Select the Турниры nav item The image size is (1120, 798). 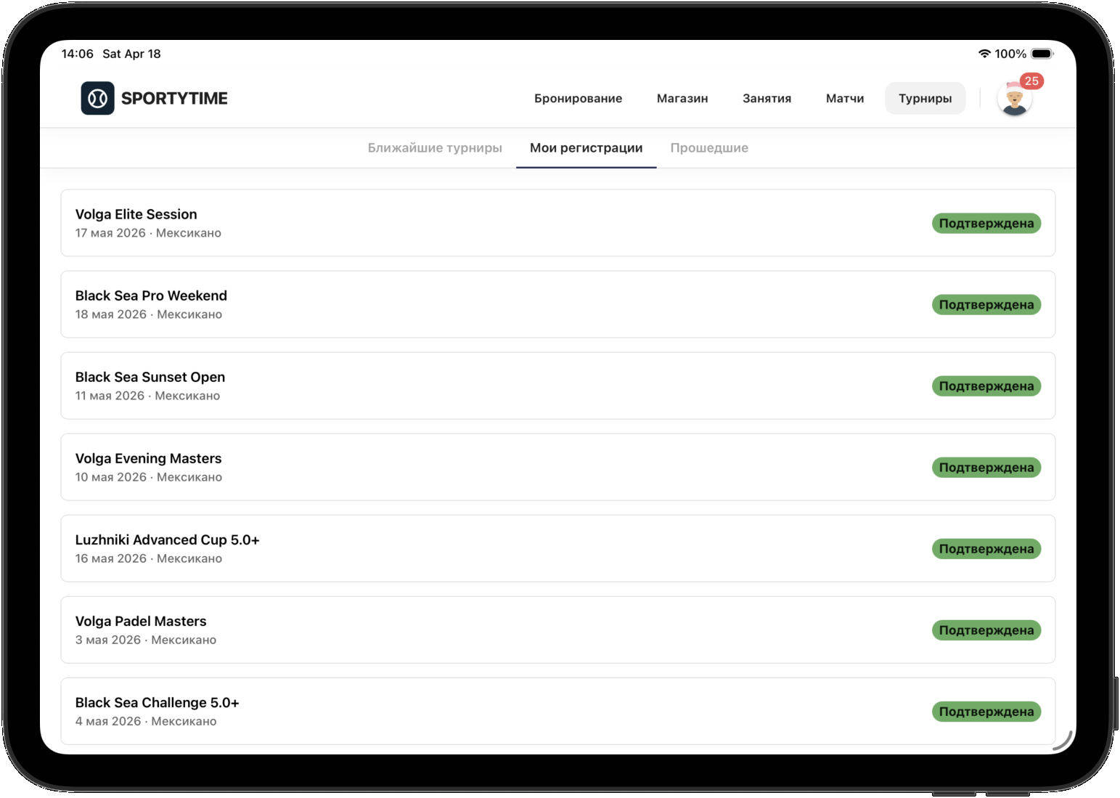click(925, 98)
